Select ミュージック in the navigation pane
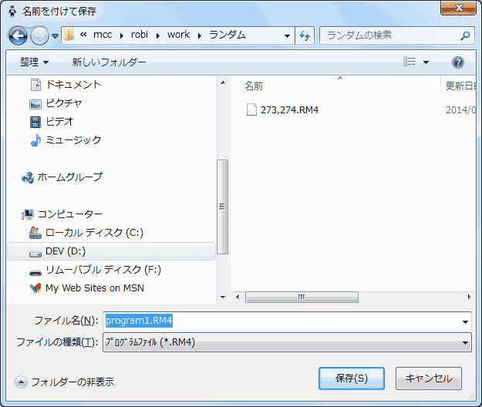 (73, 140)
